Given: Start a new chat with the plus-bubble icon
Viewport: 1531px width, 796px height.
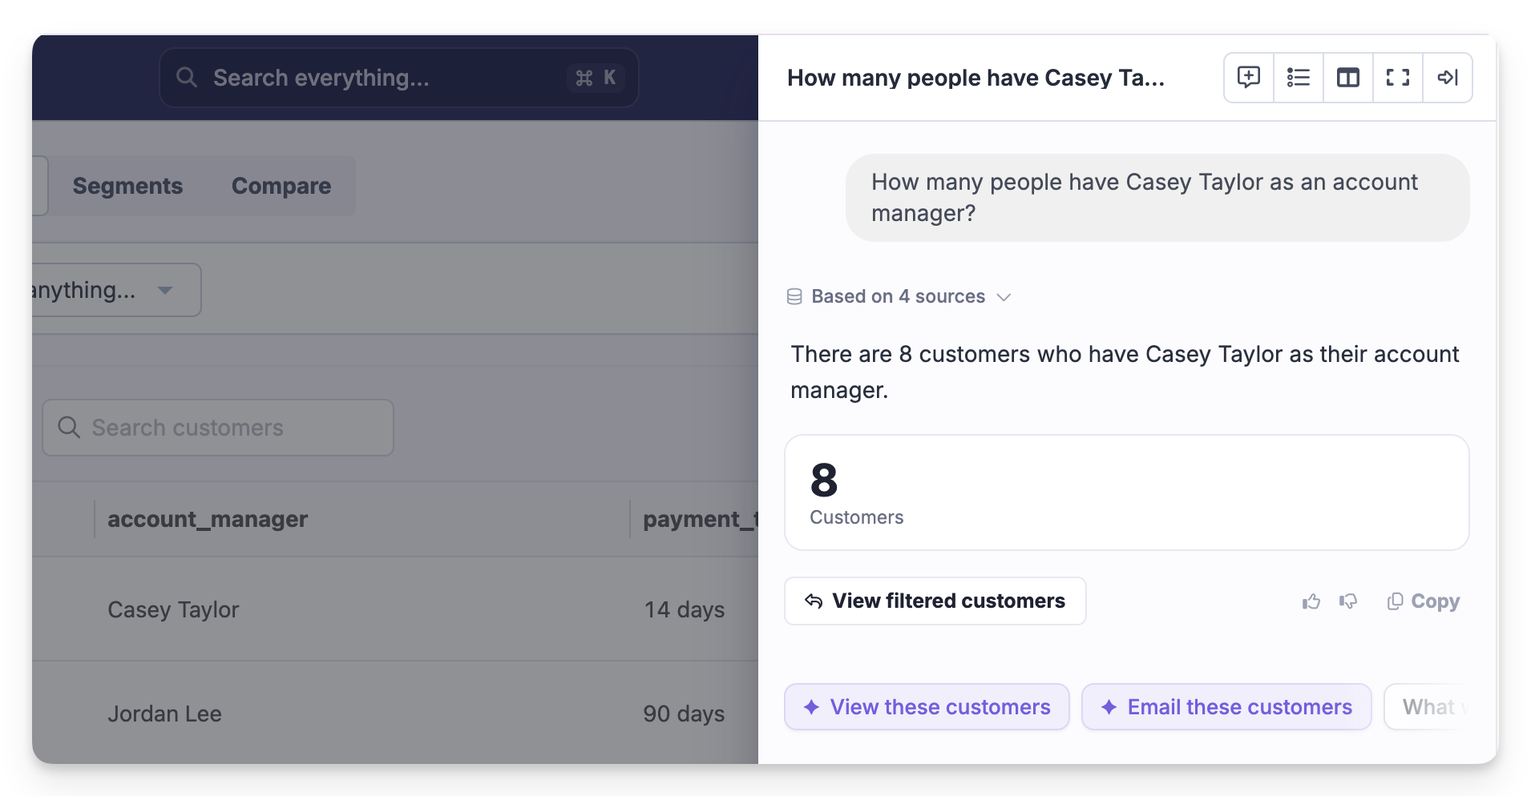Looking at the screenshot, I should point(1249,78).
